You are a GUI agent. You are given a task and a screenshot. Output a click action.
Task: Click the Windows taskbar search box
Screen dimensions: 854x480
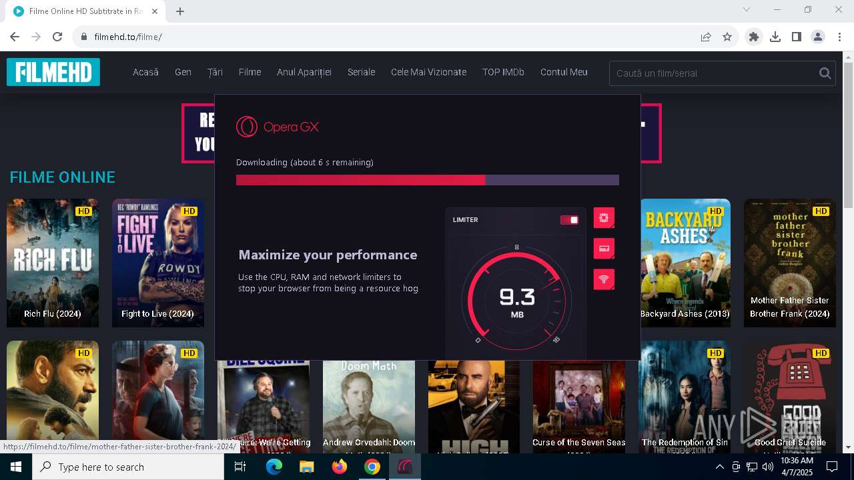128,467
